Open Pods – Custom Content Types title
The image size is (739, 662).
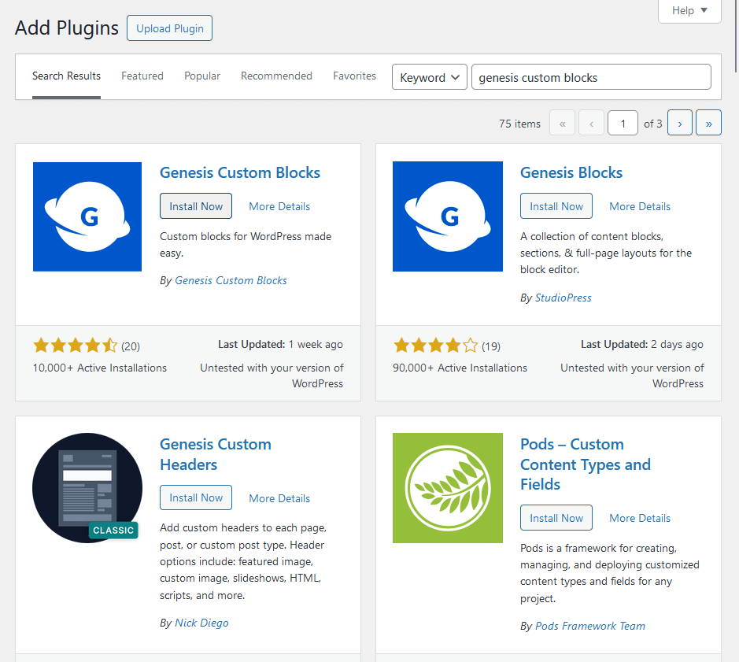click(586, 464)
